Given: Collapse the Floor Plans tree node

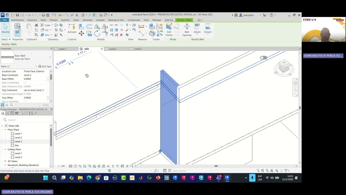Looking at the screenshot, I should click(5, 130).
